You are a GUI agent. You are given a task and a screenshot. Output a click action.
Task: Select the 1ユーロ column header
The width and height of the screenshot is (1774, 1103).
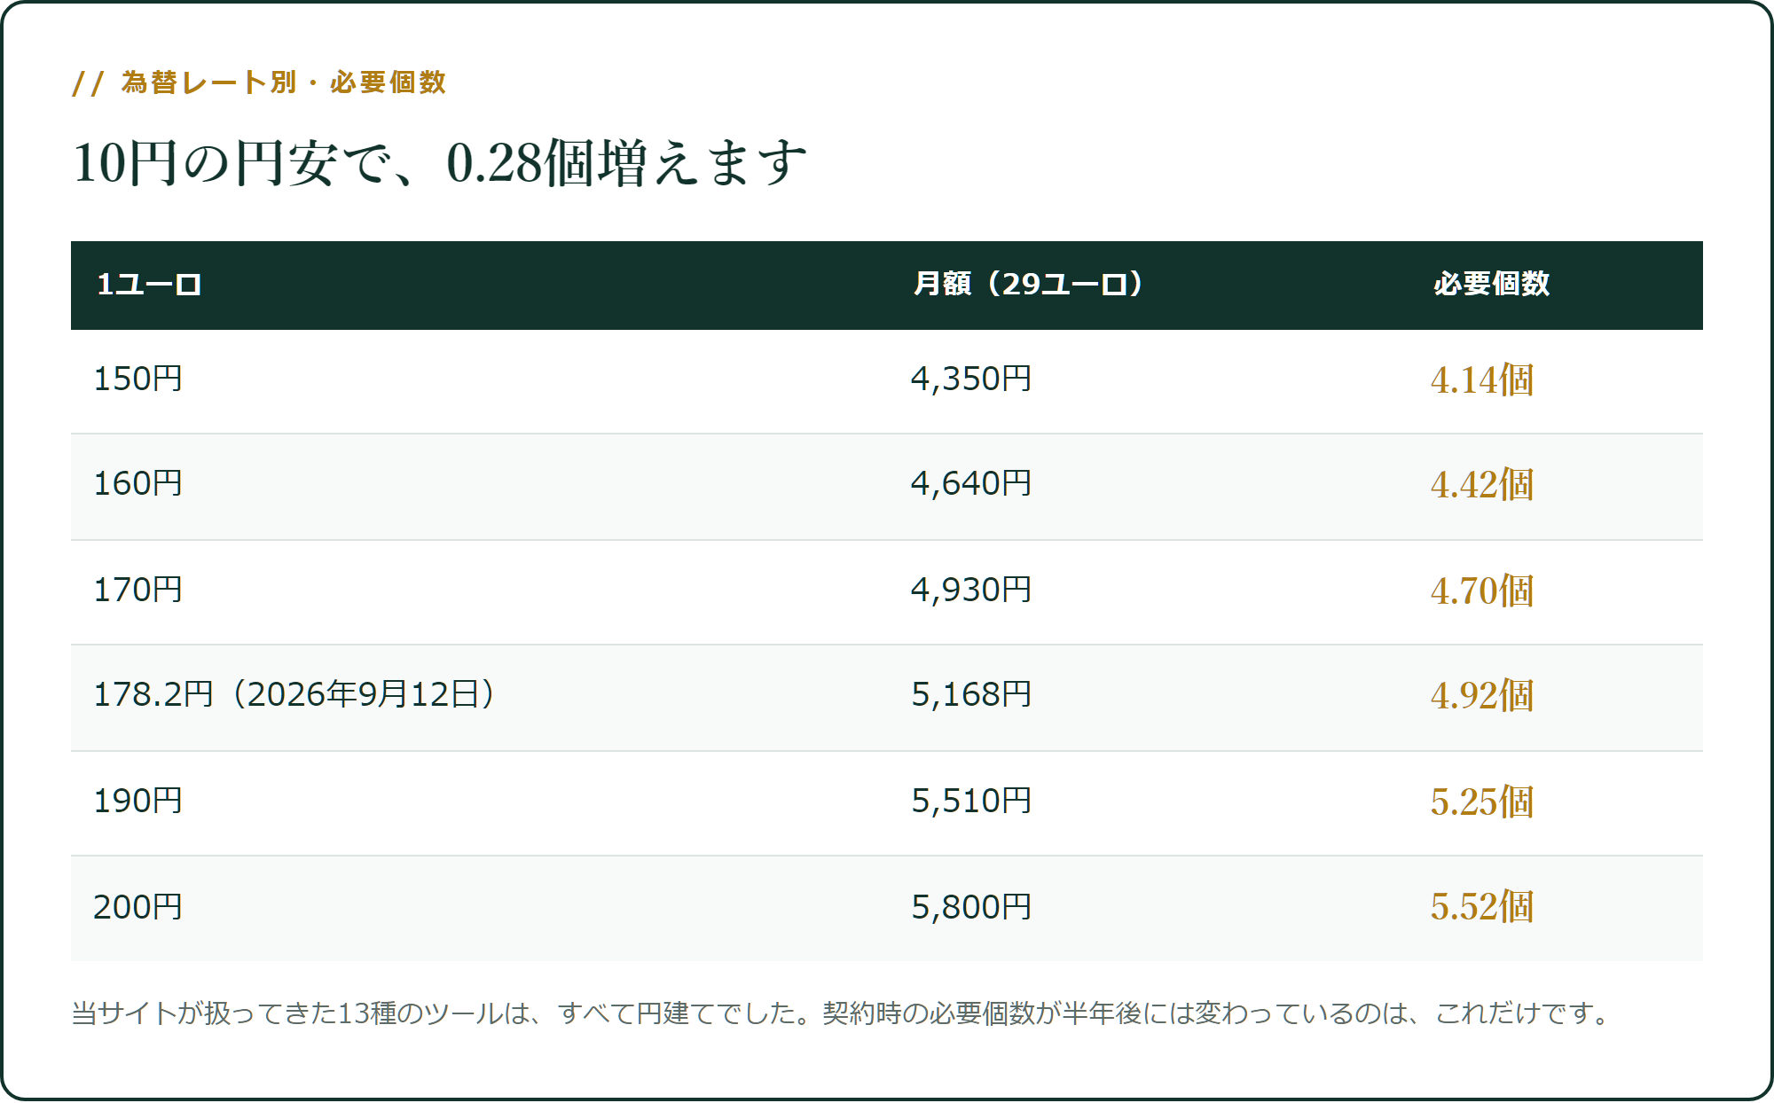coord(149,285)
